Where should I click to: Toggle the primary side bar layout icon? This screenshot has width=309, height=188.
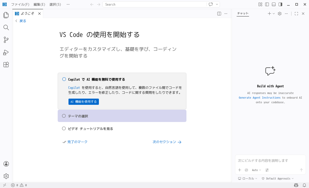click(x=267, y=4)
